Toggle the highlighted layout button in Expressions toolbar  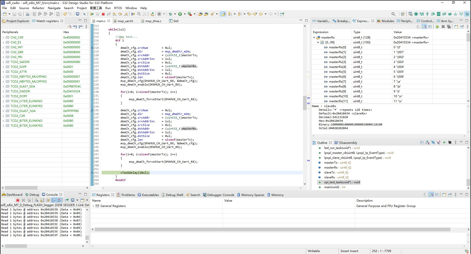click(424, 27)
